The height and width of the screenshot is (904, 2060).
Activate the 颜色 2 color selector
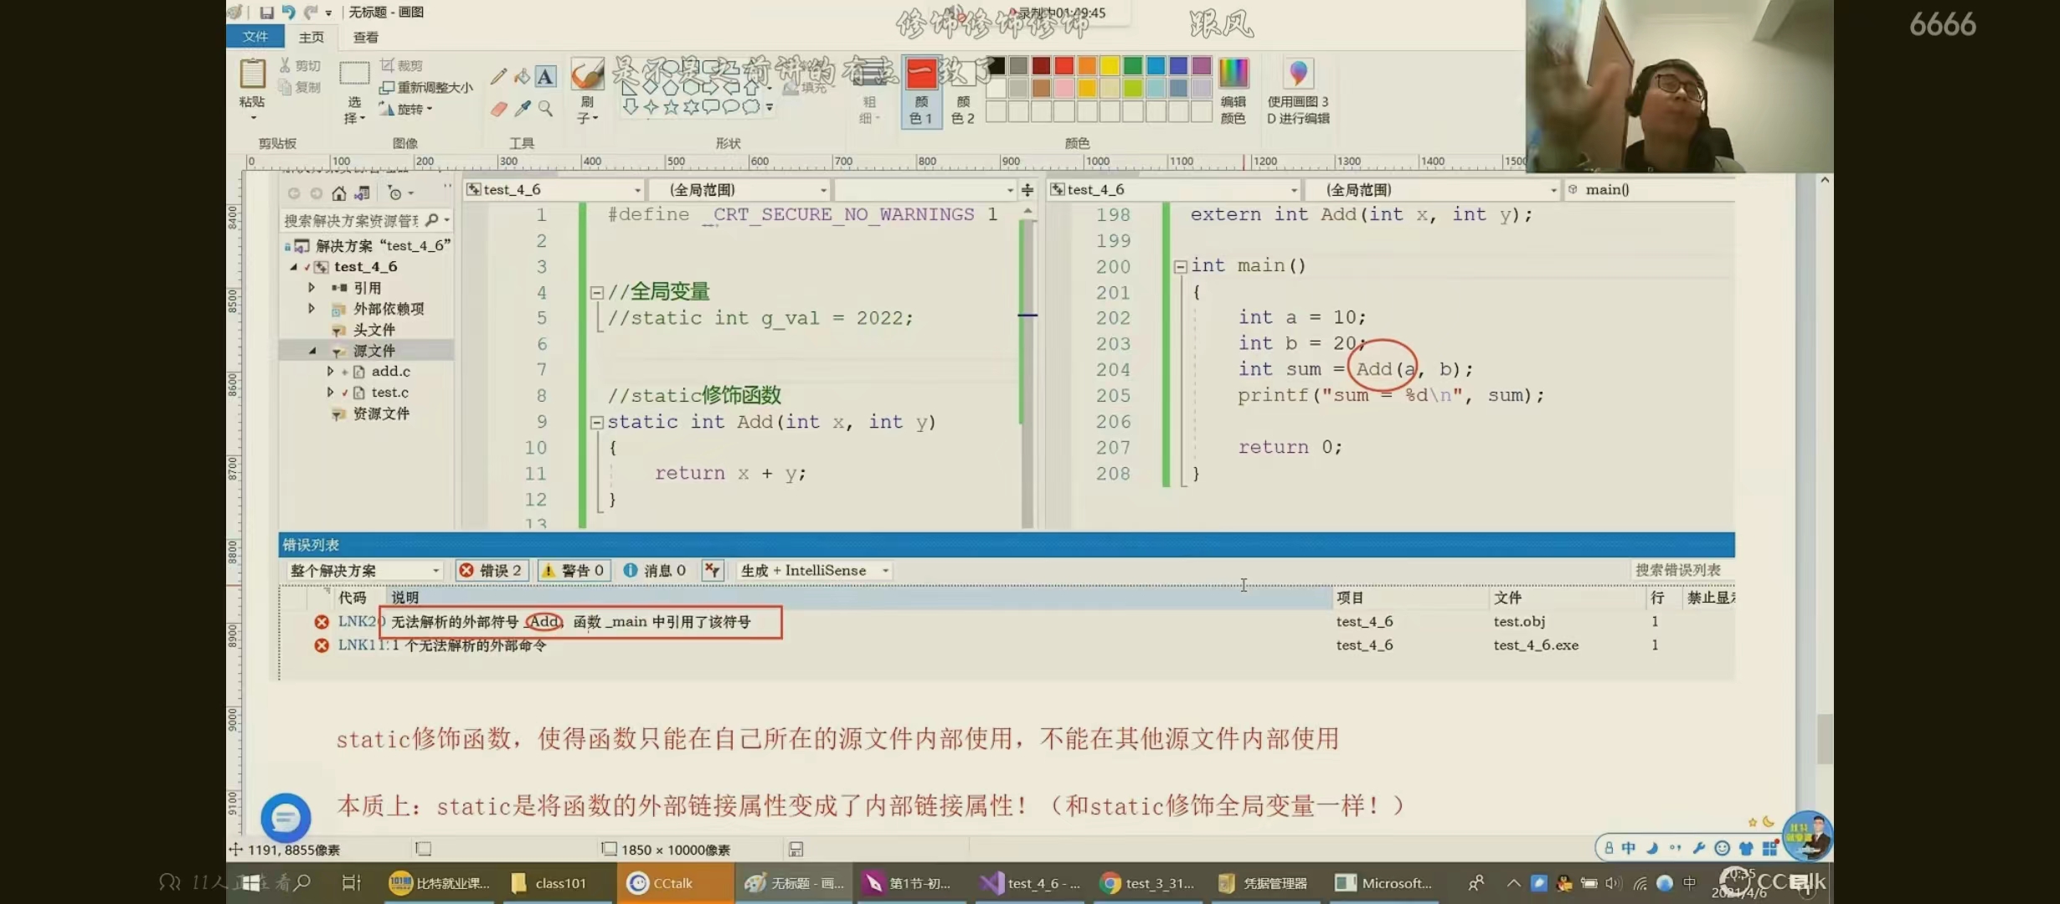[963, 91]
